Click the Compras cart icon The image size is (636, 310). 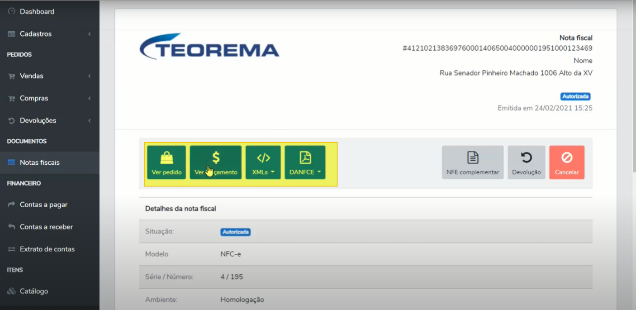point(12,98)
